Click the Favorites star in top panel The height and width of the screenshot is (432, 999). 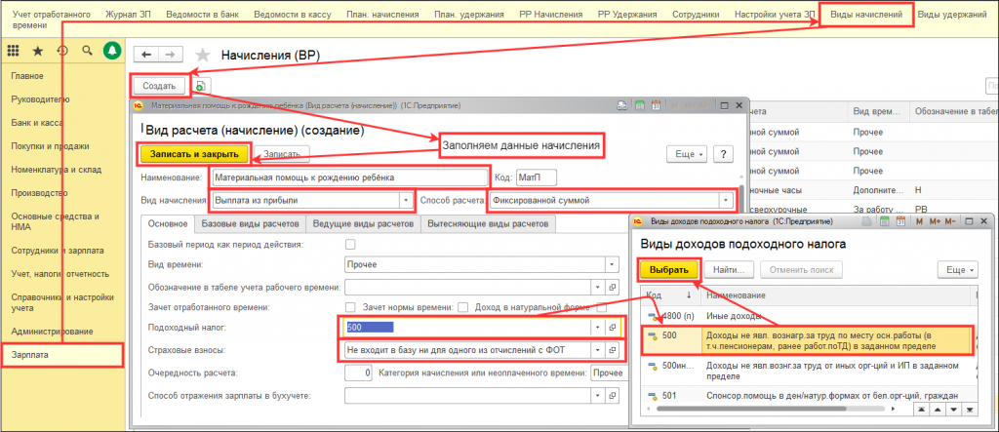(37, 51)
